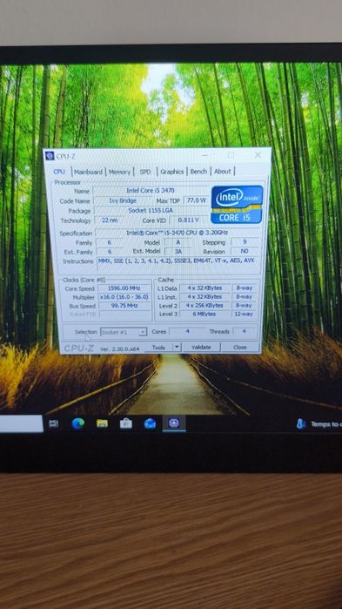This screenshot has height=609, width=342.
Task: Click the Core Speed value '1596.00 MHz'
Action: (124, 288)
